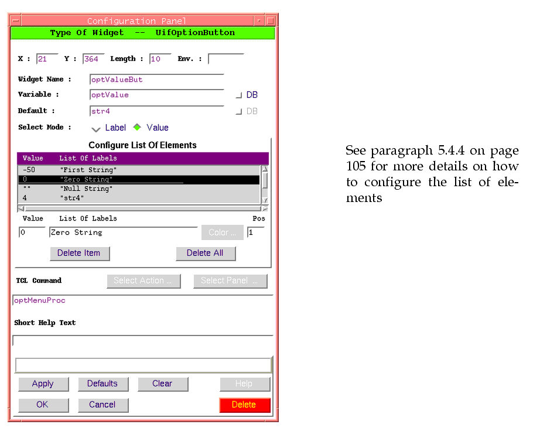Click the list's scroll up arrow

264,169
